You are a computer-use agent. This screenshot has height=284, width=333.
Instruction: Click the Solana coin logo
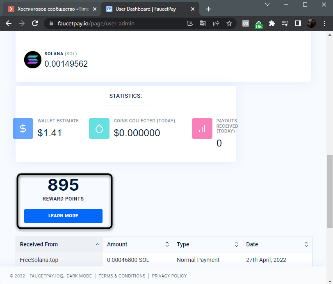point(33,60)
